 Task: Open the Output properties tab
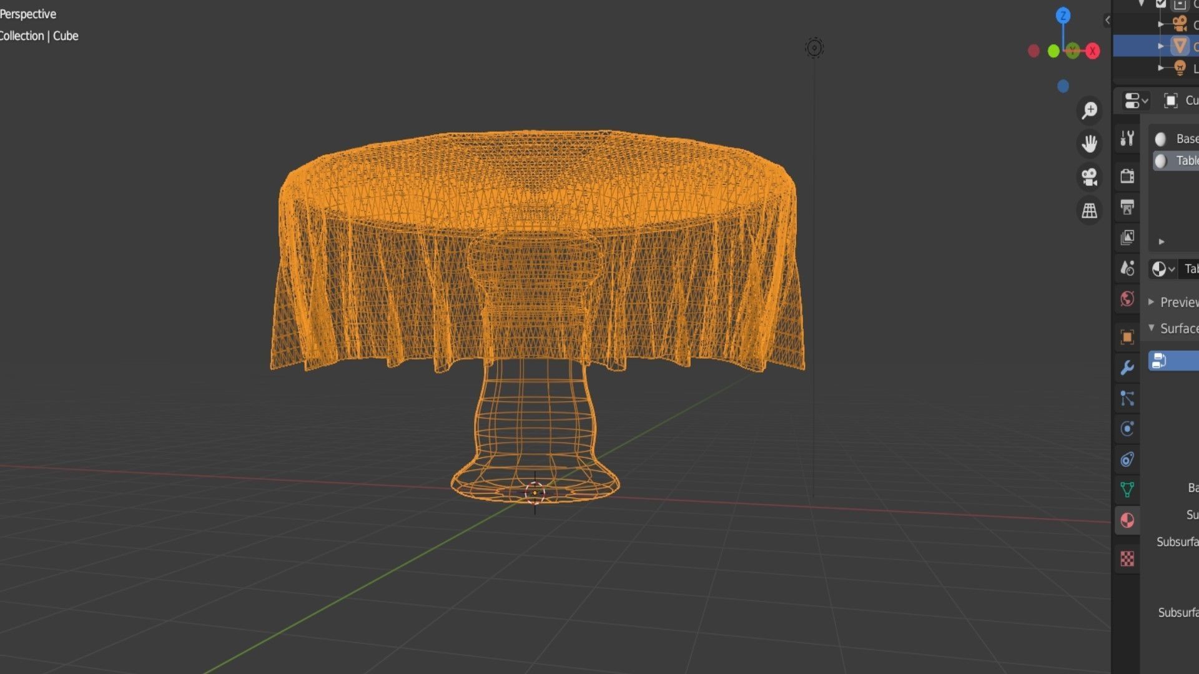(x=1127, y=207)
